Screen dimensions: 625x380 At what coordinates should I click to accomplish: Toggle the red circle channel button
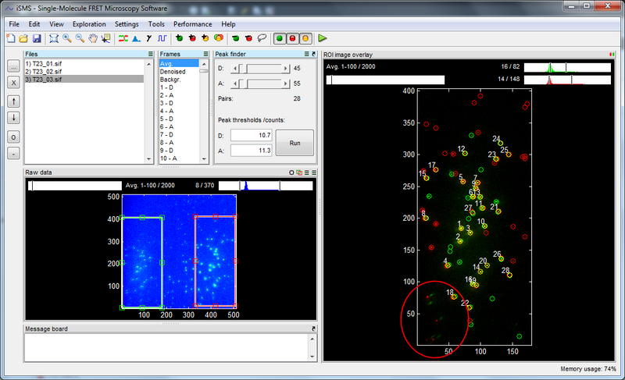(x=293, y=37)
